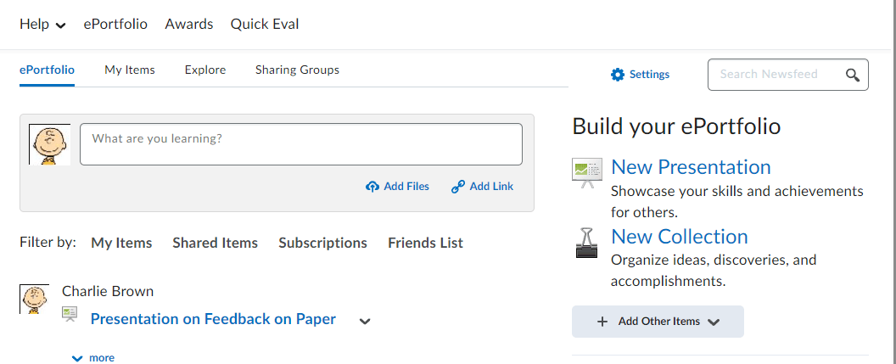Expand the 'more' section under the post

pos(93,358)
